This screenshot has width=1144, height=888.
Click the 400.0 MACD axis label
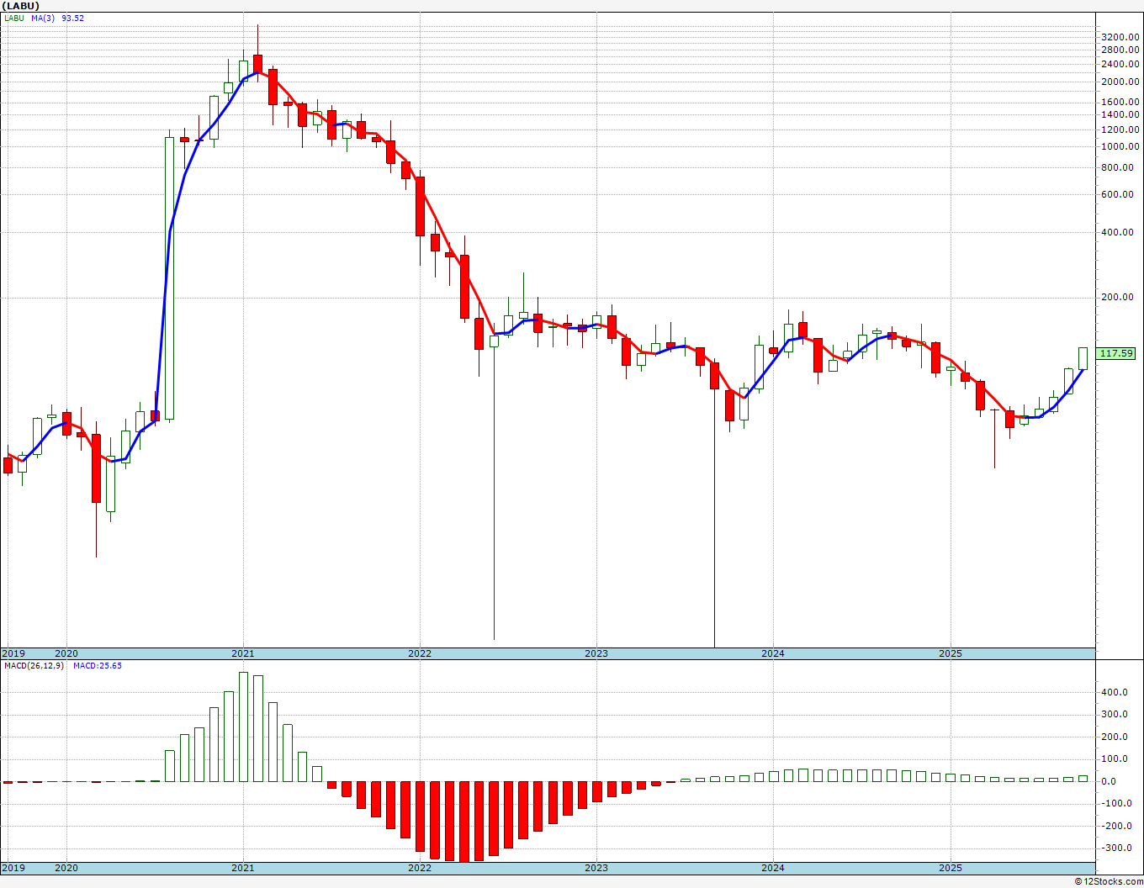coord(1115,693)
